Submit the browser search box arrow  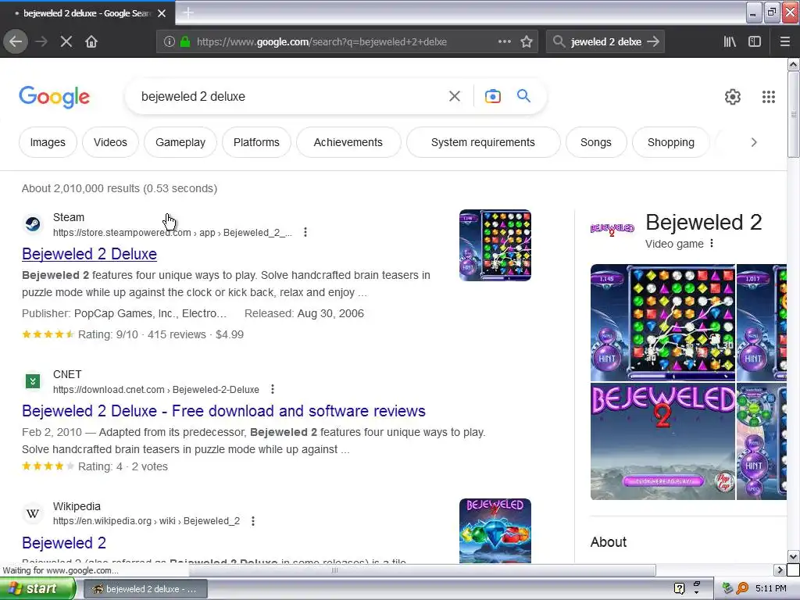coord(653,41)
